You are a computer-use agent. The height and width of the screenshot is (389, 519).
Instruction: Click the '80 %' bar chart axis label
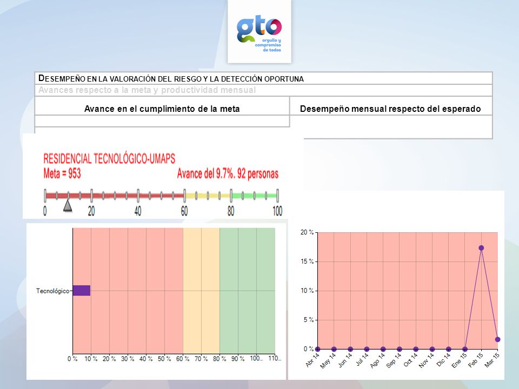coord(219,359)
